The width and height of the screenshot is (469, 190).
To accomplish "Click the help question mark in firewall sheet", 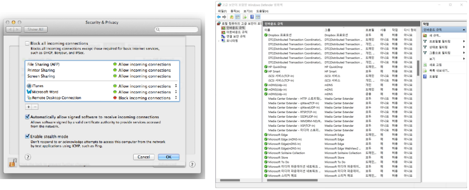I will click(x=28, y=157).
